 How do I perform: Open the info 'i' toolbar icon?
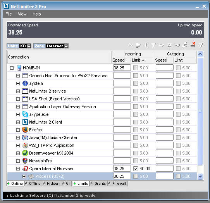pos(146,45)
